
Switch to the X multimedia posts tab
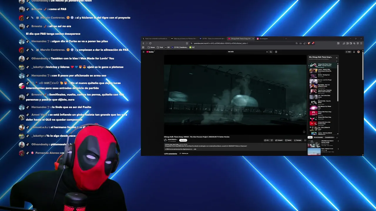155,39
